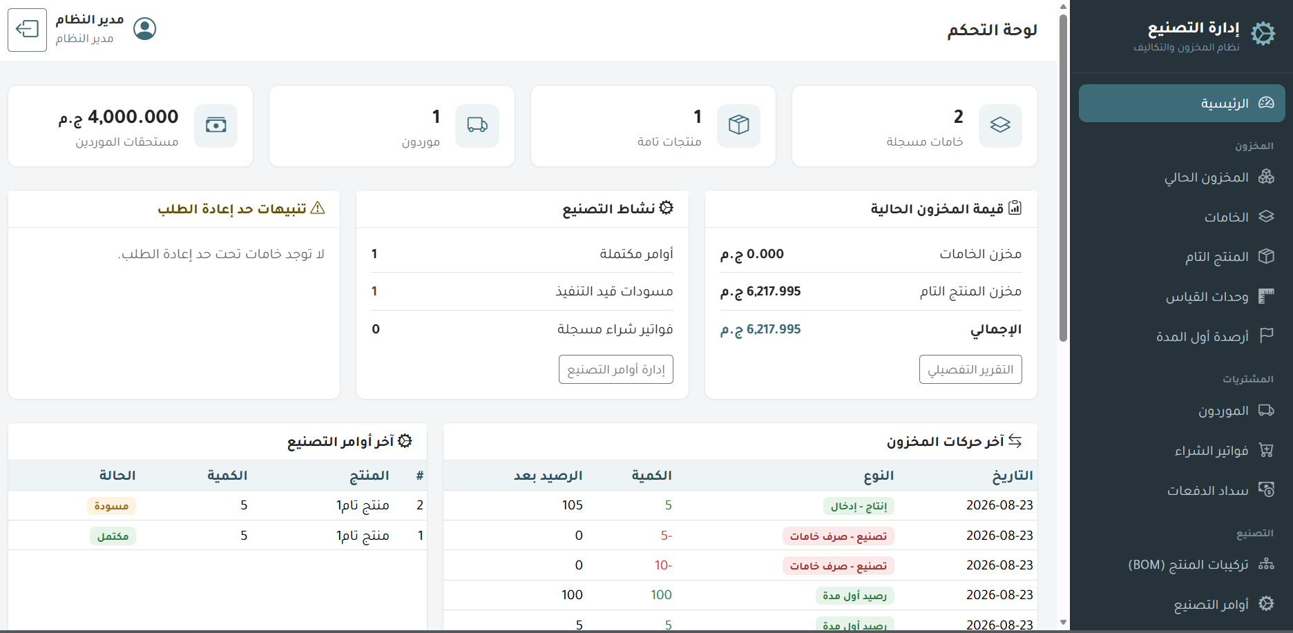Click the logout arrow icon button
The image size is (1293, 633).
coord(27,30)
